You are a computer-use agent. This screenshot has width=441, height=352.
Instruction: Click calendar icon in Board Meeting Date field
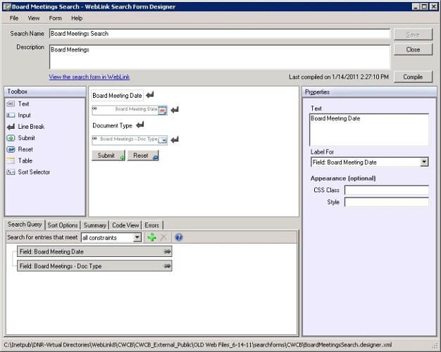click(x=162, y=111)
